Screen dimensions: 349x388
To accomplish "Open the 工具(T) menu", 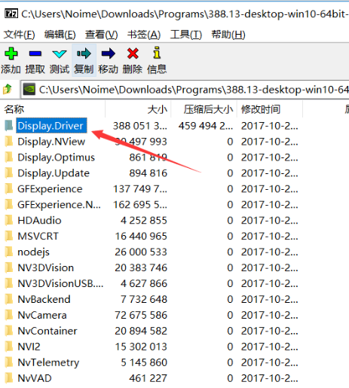I will (186, 35).
